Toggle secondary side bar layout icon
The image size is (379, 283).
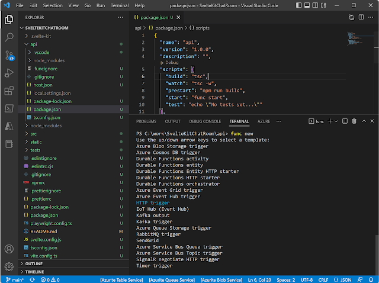coord(315,5)
